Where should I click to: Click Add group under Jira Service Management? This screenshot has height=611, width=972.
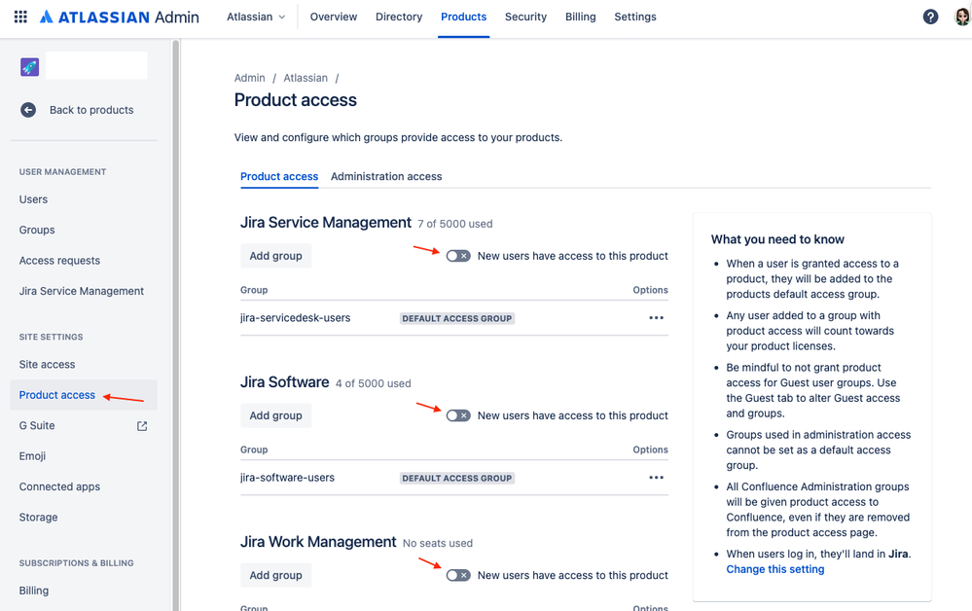(275, 256)
